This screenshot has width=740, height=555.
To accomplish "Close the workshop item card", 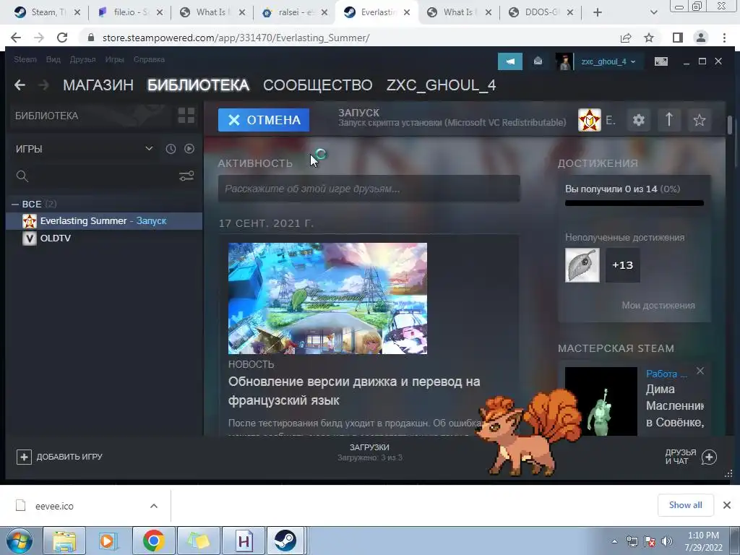I will (700, 371).
